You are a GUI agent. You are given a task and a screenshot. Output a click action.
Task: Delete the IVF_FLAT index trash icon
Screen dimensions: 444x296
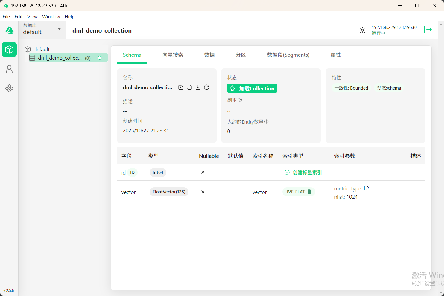click(310, 192)
